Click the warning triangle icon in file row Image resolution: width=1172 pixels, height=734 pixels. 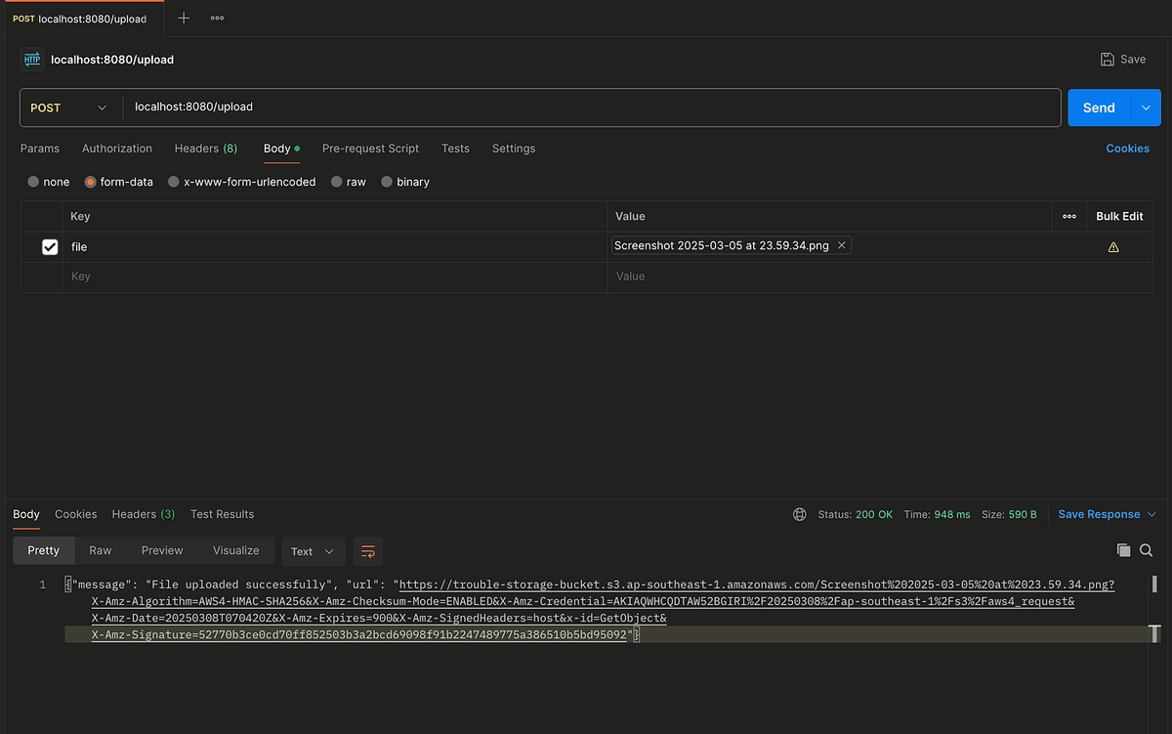click(1113, 247)
